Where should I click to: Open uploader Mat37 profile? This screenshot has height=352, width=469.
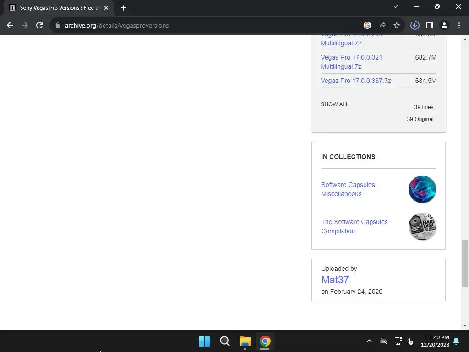tap(335, 280)
